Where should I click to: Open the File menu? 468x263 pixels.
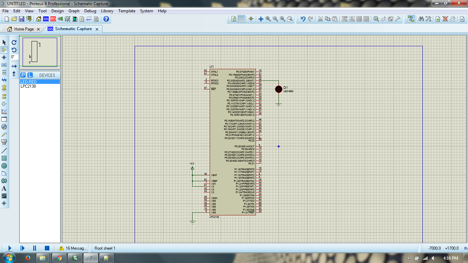[5, 11]
